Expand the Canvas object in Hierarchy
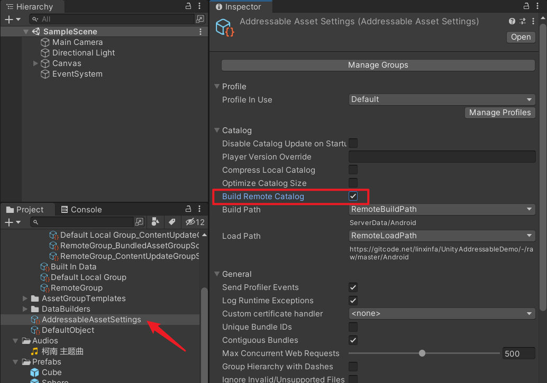Screen dimensions: 547x383 [x=35, y=63]
